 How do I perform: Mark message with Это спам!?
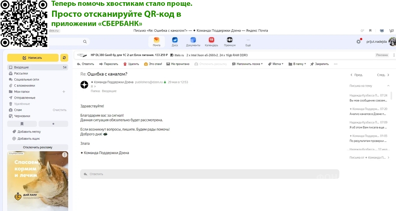tap(153, 64)
